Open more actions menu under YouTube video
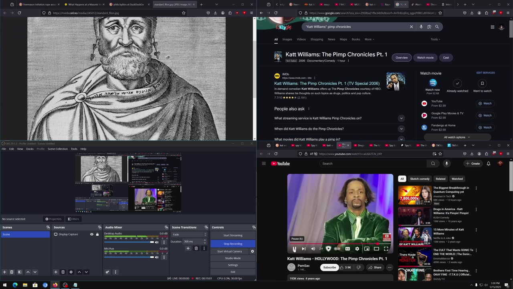Viewport: 513px width, 289px height. 390,267
